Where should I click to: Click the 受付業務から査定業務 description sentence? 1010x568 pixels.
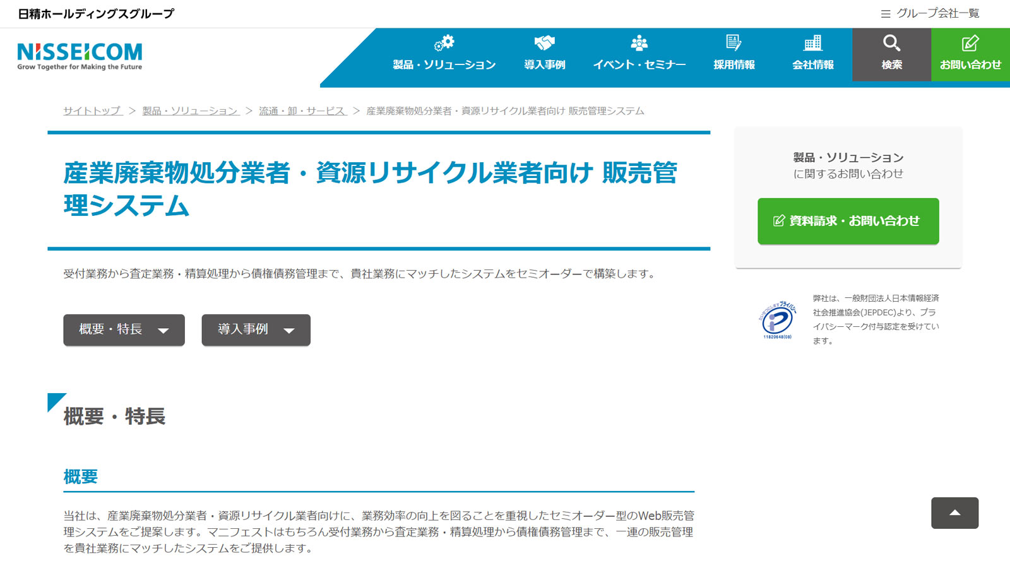pos(360,273)
